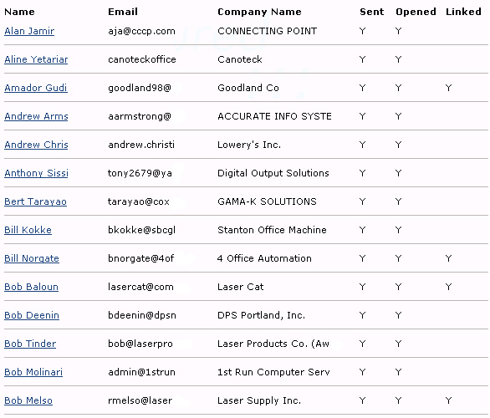
Task: Click Bert Tarayao name link
Action: coord(35,201)
